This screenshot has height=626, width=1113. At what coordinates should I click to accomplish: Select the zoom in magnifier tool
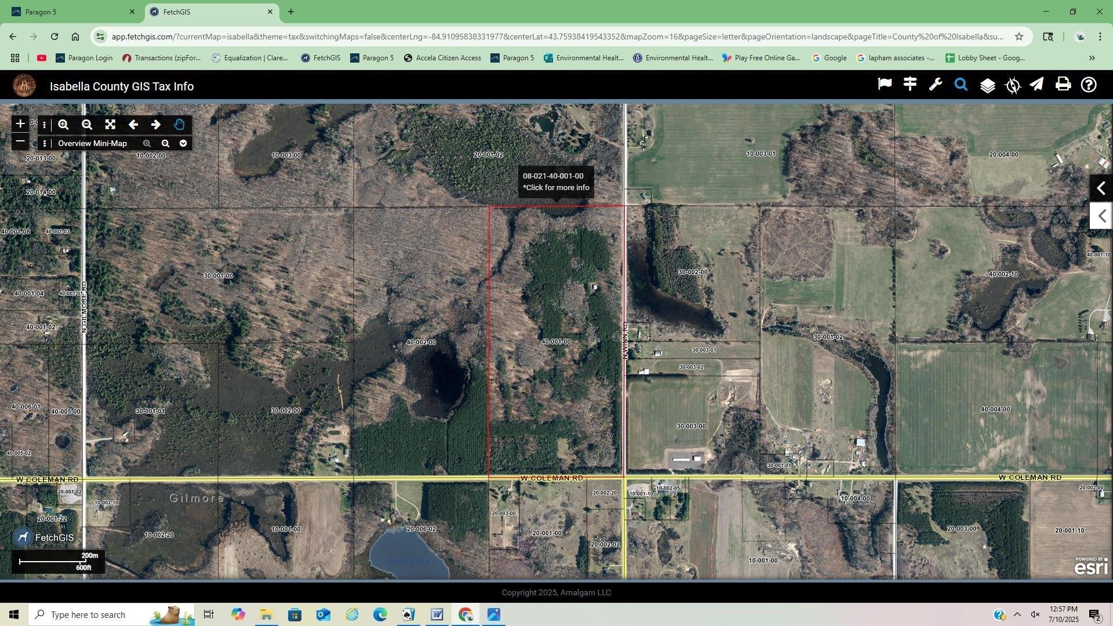pyautogui.click(x=64, y=125)
